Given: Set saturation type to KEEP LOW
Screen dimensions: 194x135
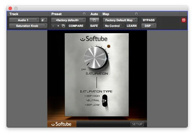Looking at the screenshot, I should pos(92,105).
